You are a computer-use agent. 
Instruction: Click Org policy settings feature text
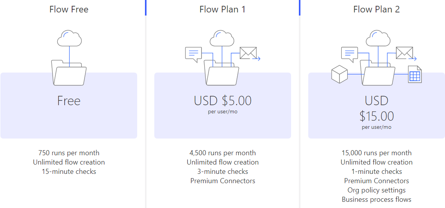[x=376, y=190]
